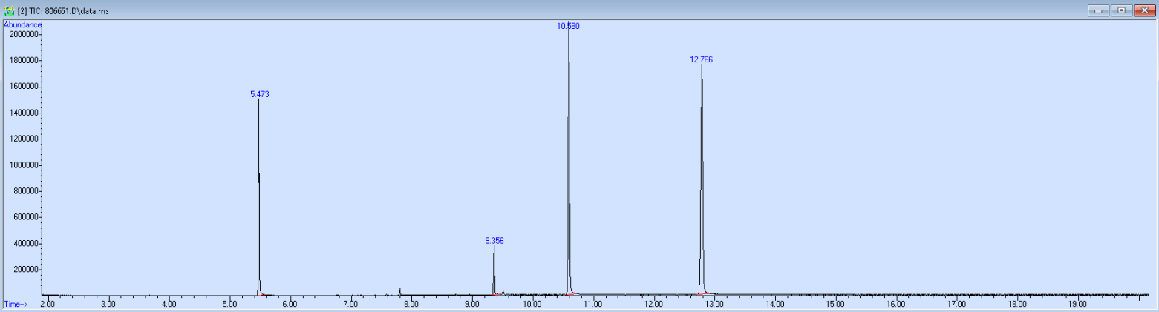This screenshot has height=312, width=1159.
Task: Click the 2000000 abundance tick label
Action: coord(24,34)
